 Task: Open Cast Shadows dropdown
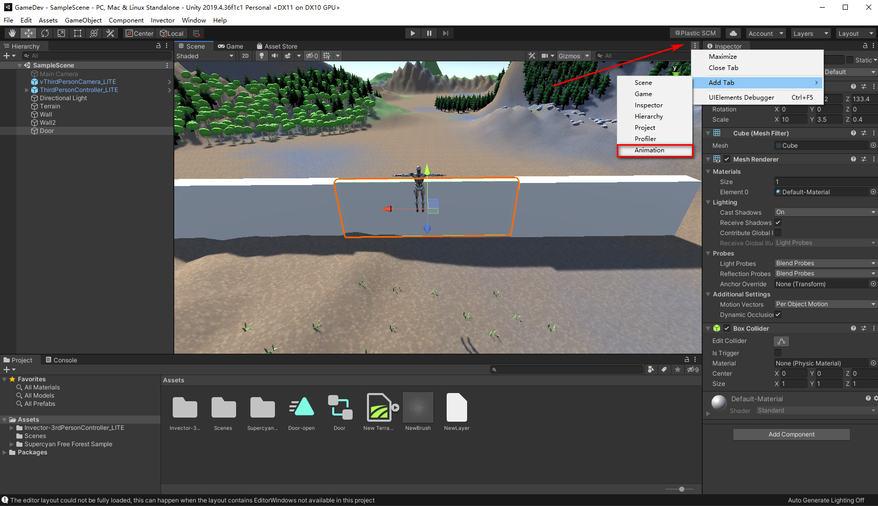tap(825, 212)
